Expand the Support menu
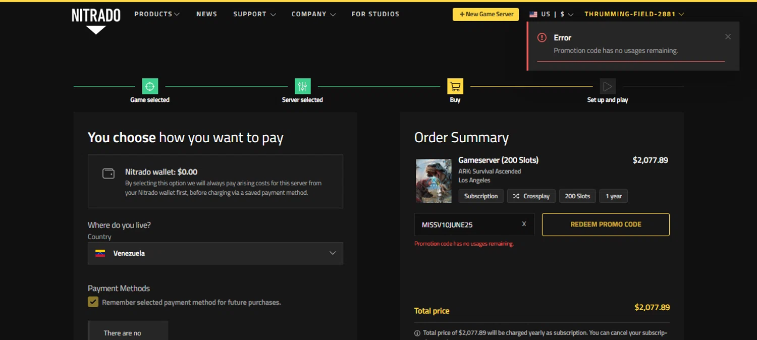 coord(254,14)
